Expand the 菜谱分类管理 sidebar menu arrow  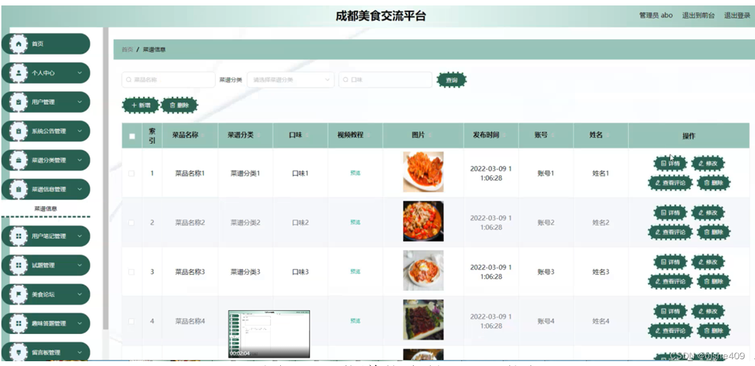click(80, 161)
